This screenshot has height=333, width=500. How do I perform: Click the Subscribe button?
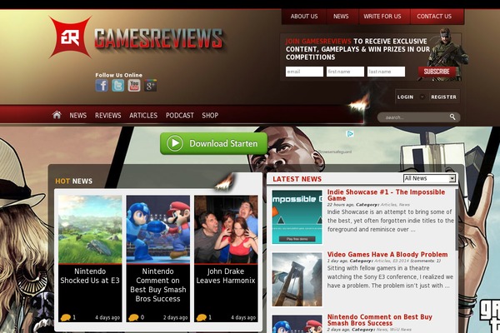pyautogui.click(x=437, y=72)
